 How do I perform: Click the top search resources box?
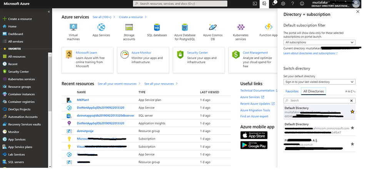(180, 4)
